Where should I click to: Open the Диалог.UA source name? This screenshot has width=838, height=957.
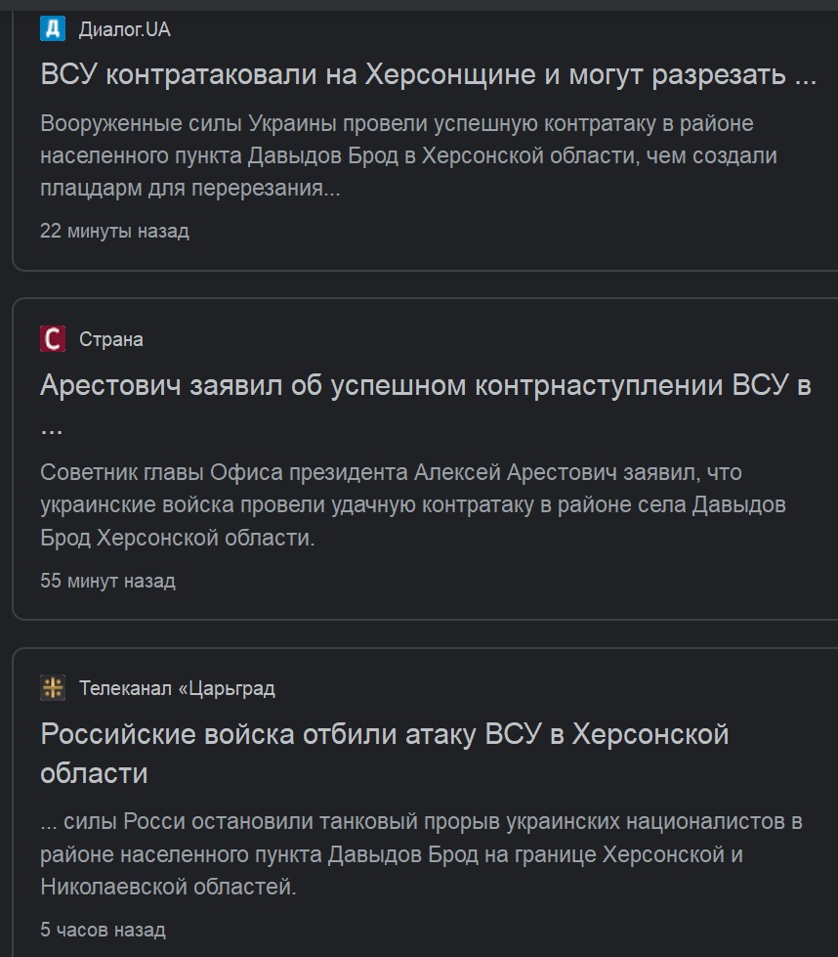(125, 30)
